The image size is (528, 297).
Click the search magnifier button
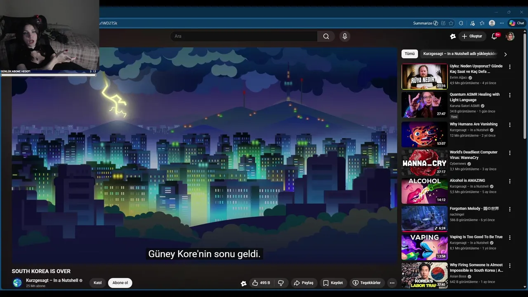click(326, 36)
